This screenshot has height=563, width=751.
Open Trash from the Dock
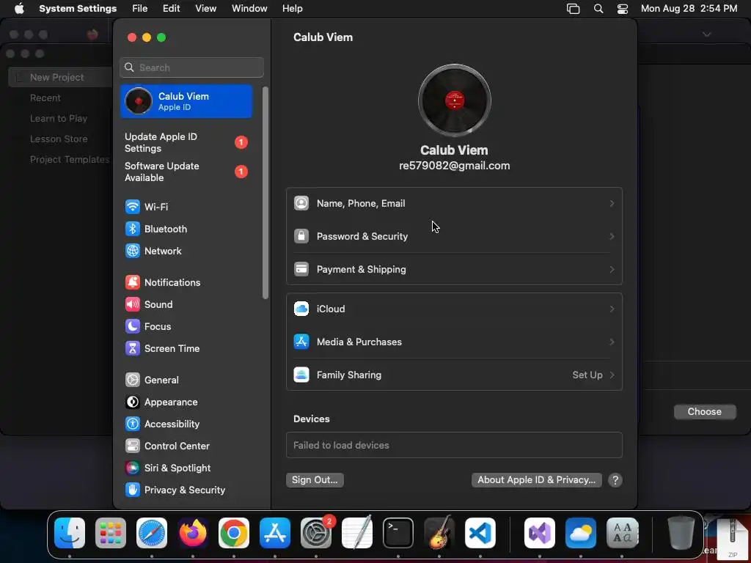pyautogui.click(x=681, y=533)
